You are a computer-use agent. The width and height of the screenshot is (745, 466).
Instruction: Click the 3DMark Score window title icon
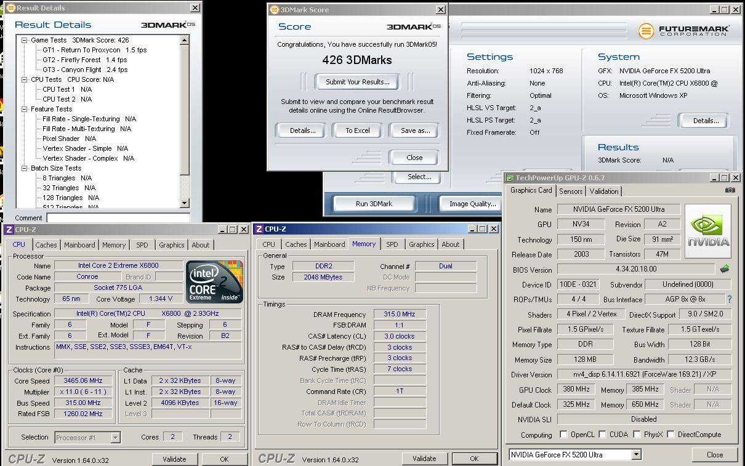(275, 10)
